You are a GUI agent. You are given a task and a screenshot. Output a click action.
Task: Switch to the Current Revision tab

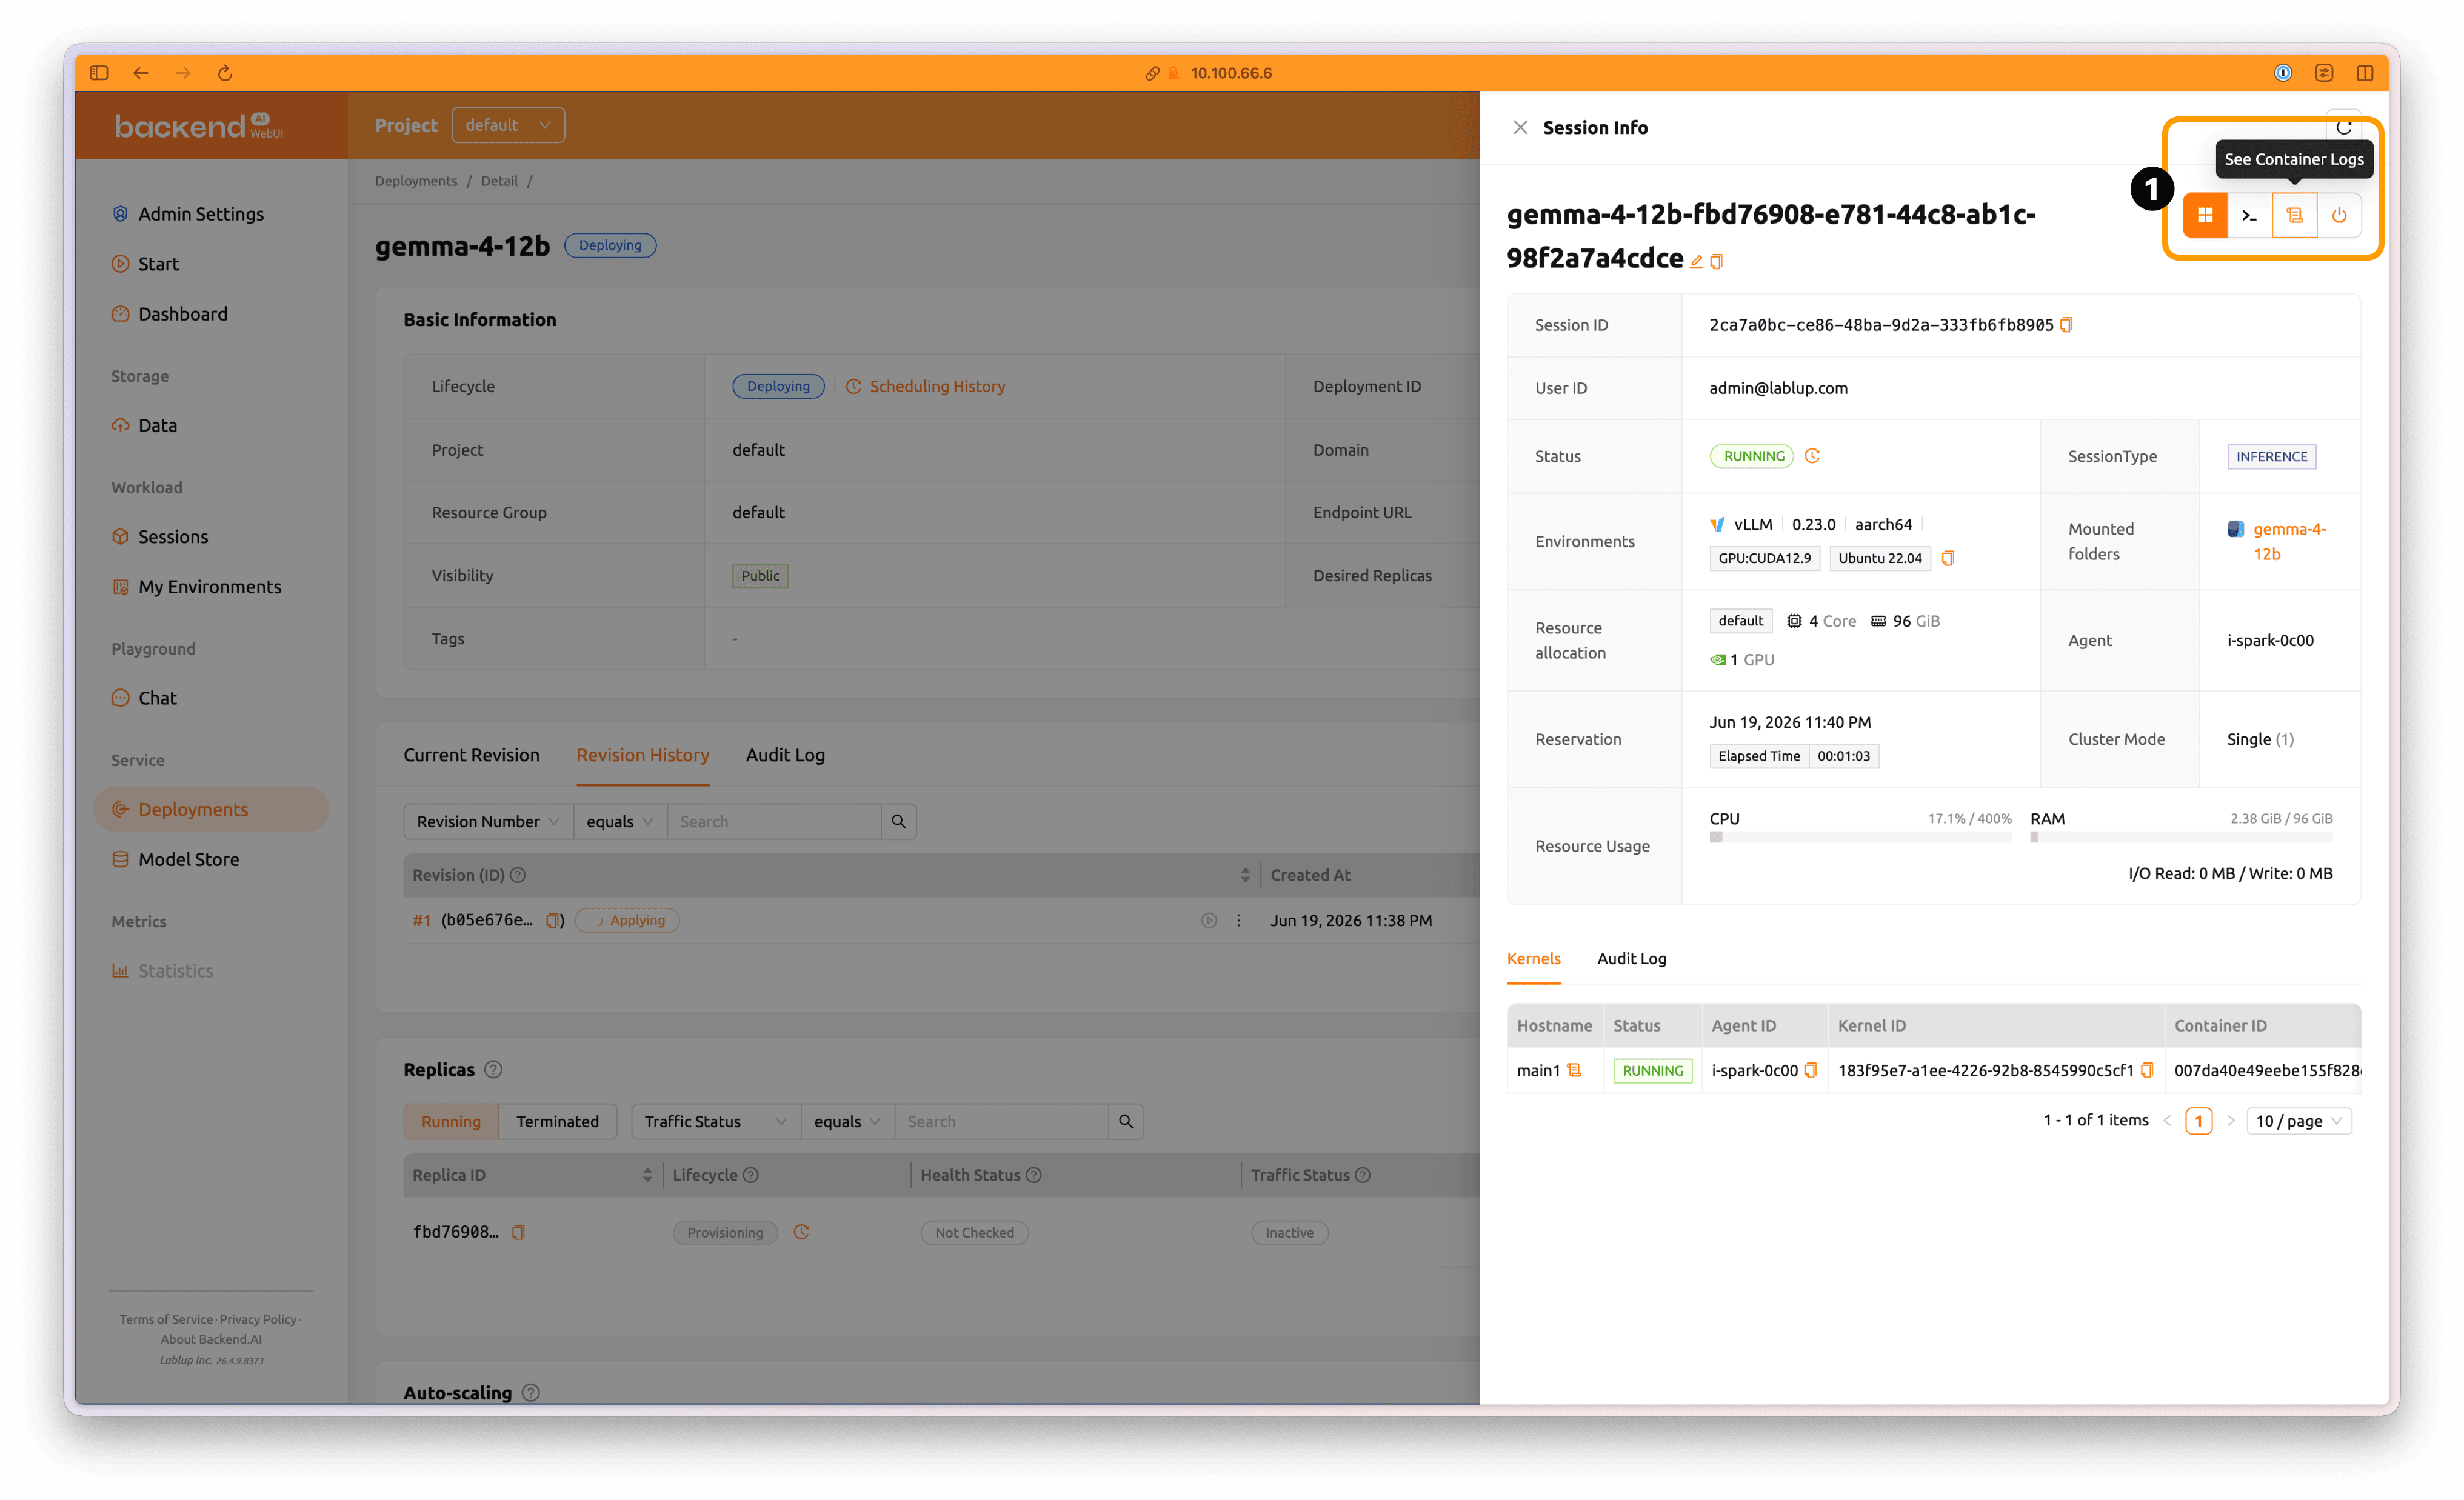[x=471, y=755]
